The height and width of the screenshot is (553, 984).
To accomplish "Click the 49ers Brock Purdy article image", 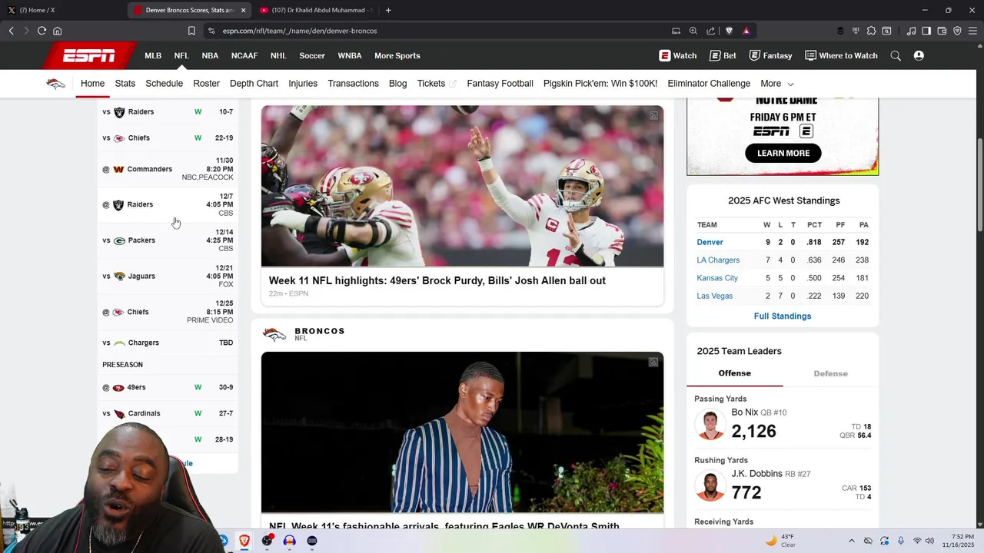I will 462,186.
